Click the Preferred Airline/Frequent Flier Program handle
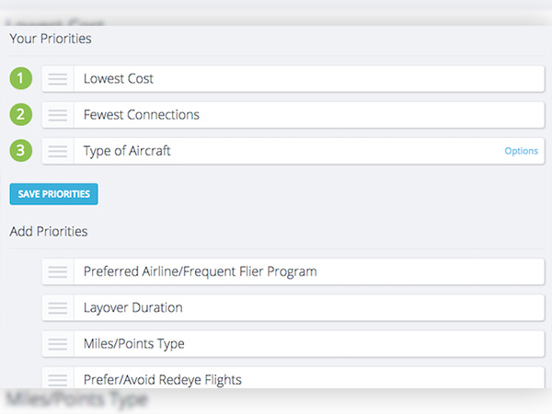This screenshot has width=552, height=414. click(58, 271)
